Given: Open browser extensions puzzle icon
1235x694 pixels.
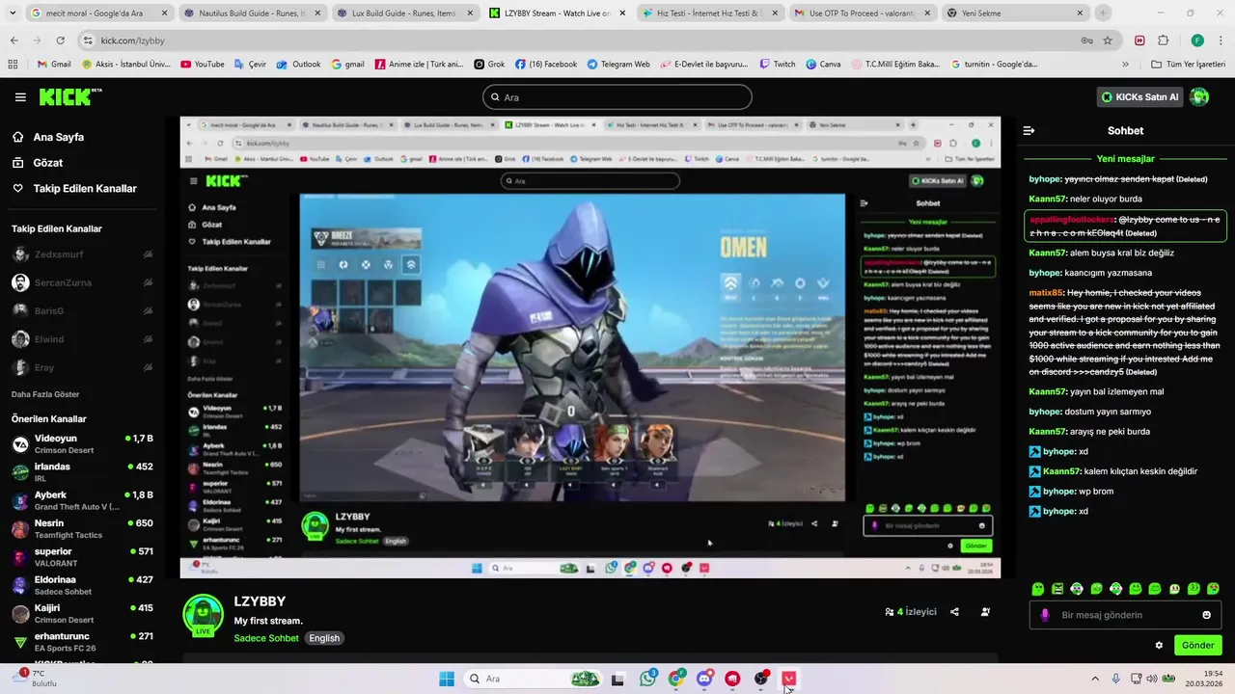Looking at the screenshot, I should click(1163, 40).
